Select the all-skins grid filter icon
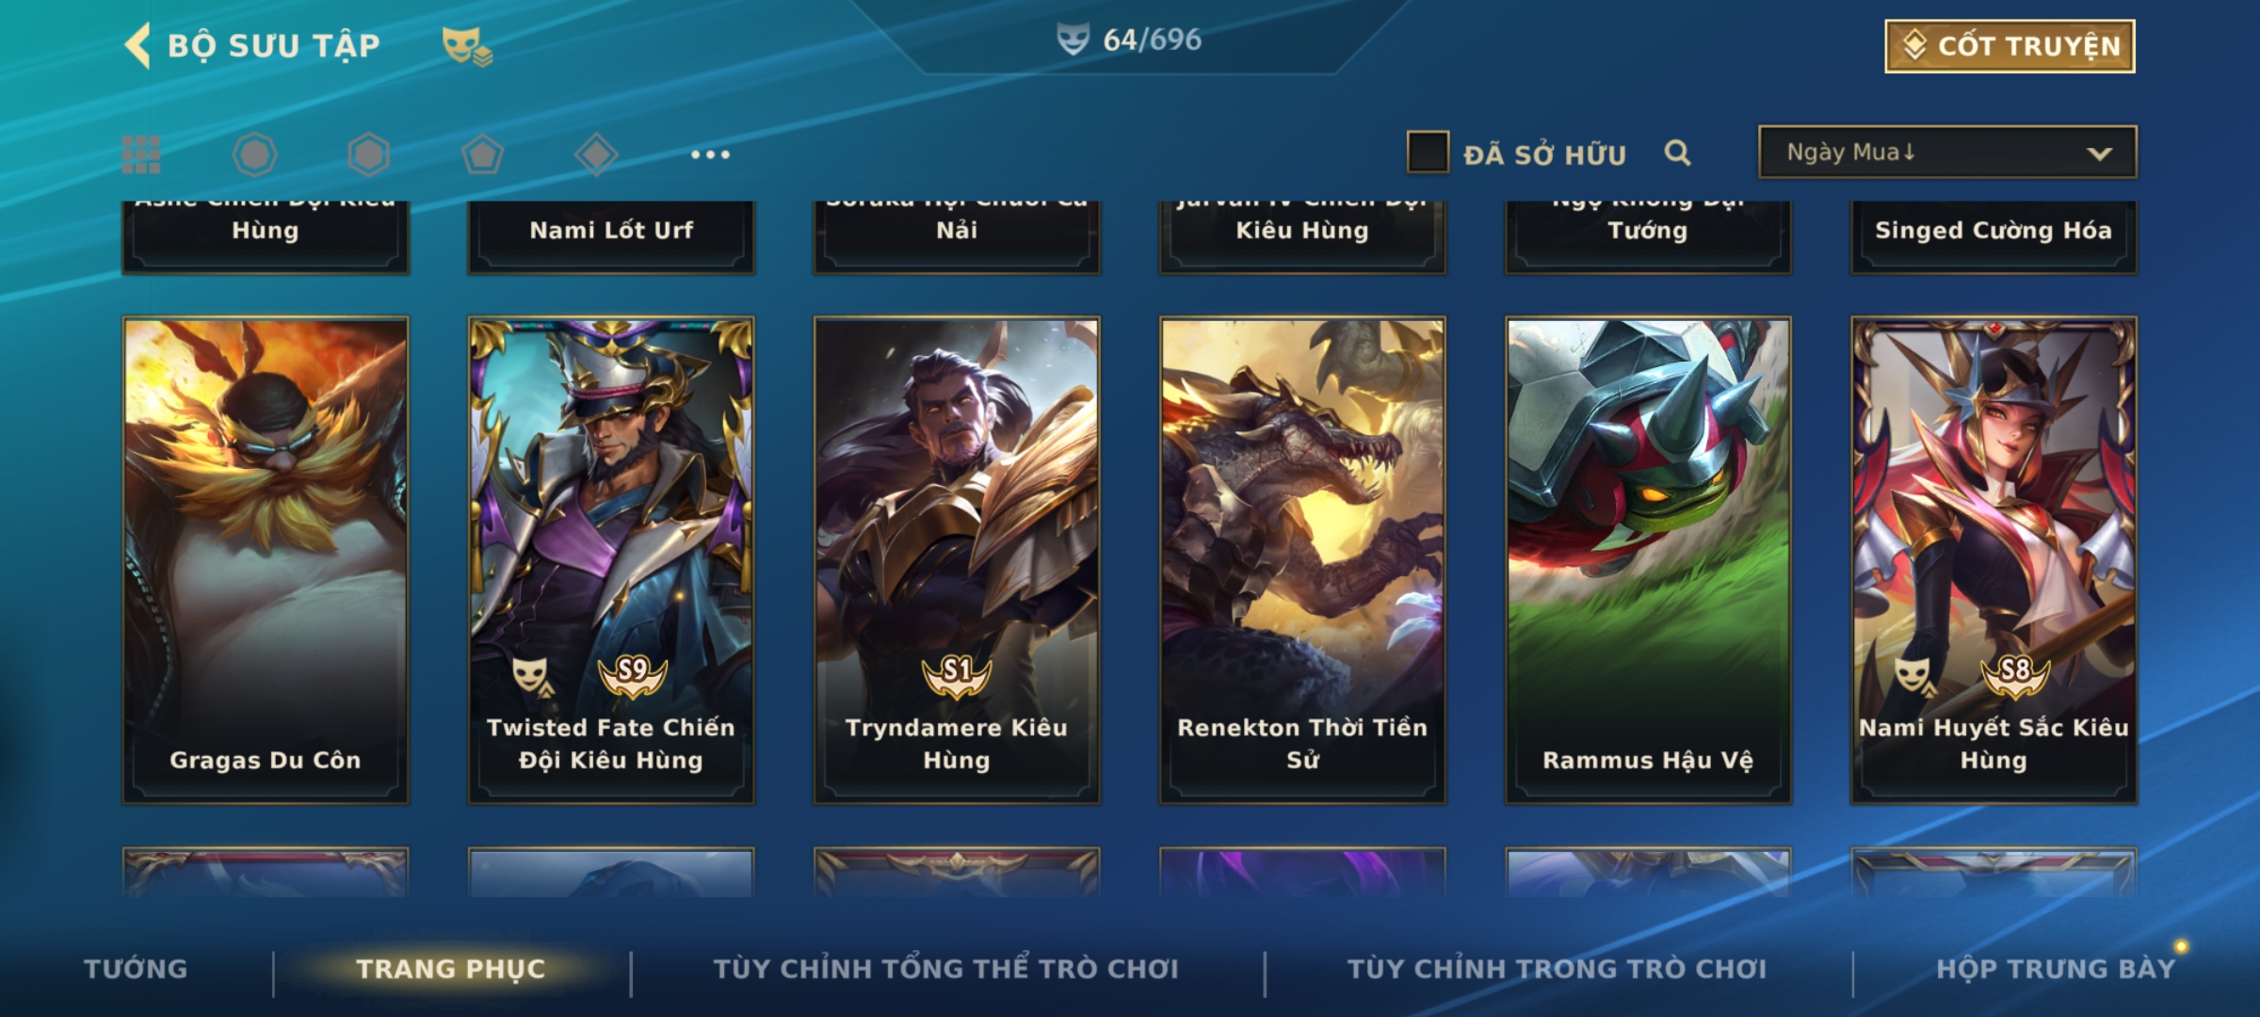Image resolution: width=2260 pixels, height=1017 pixels. click(141, 154)
